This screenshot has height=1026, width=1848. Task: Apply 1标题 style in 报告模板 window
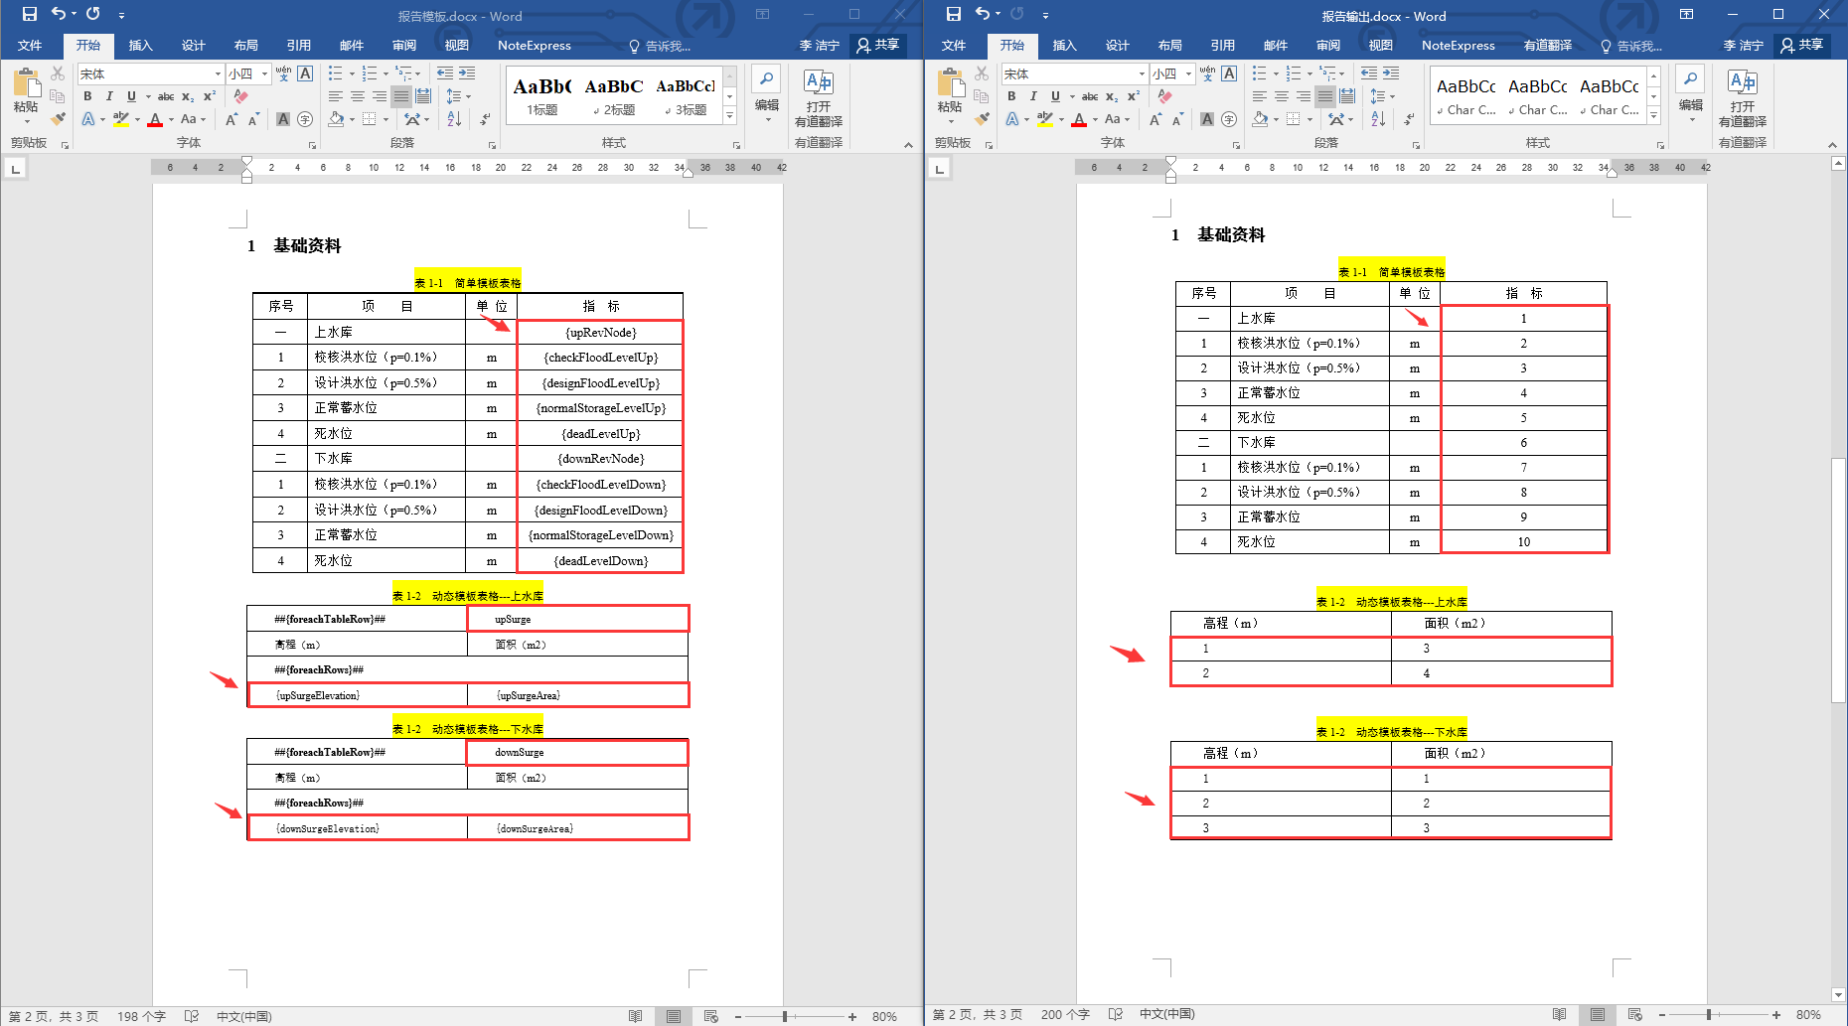(542, 96)
